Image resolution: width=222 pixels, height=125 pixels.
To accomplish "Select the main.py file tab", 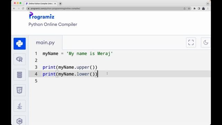I will pos(45,42).
